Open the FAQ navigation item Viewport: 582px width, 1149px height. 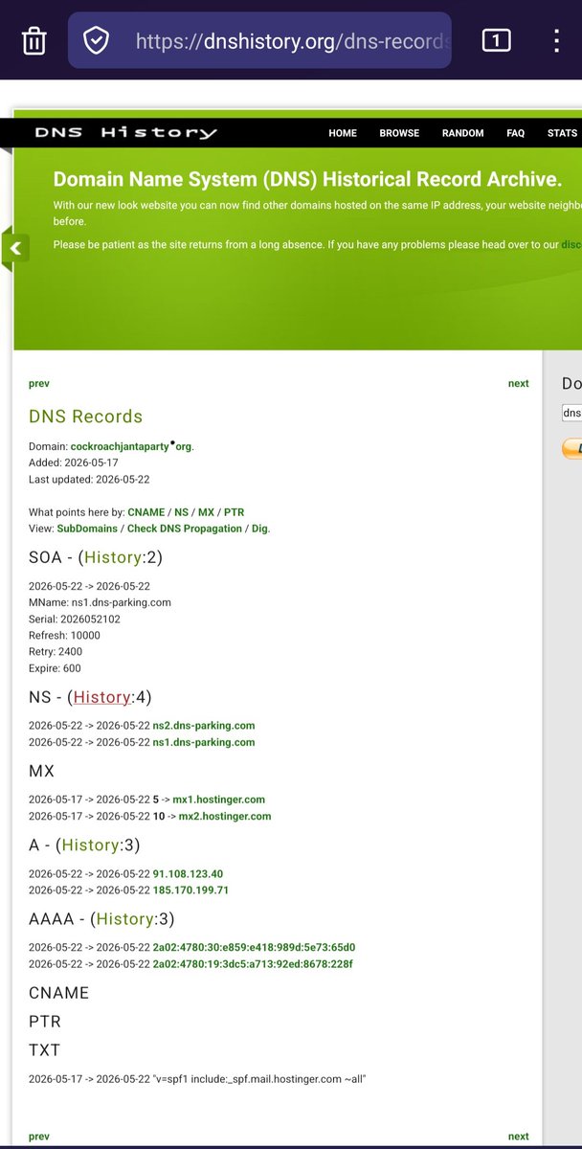pyautogui.click(x=515, y=133)
